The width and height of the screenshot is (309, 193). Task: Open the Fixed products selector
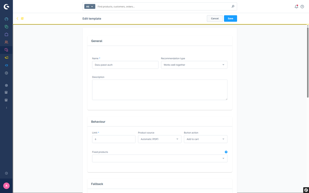point(160,158)
